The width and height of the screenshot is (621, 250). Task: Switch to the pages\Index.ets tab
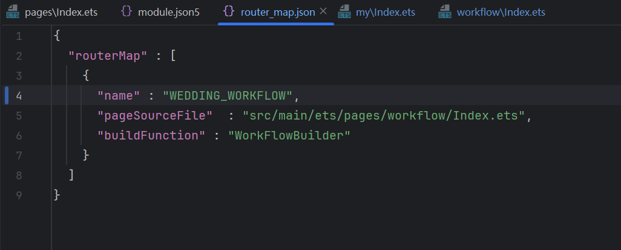coord(61,12)
